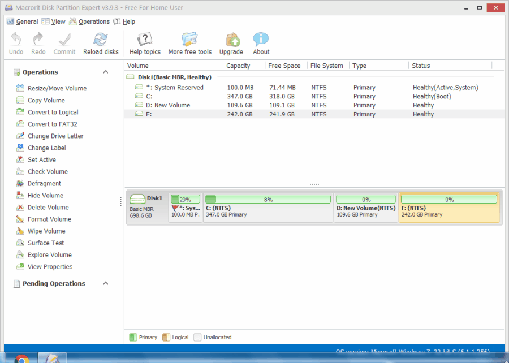Click the View Properties icon

tap(20, 266)
